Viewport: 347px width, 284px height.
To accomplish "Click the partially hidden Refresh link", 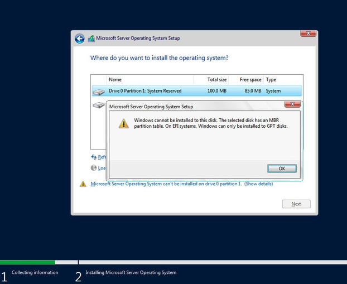I will (x=102, y=157).
